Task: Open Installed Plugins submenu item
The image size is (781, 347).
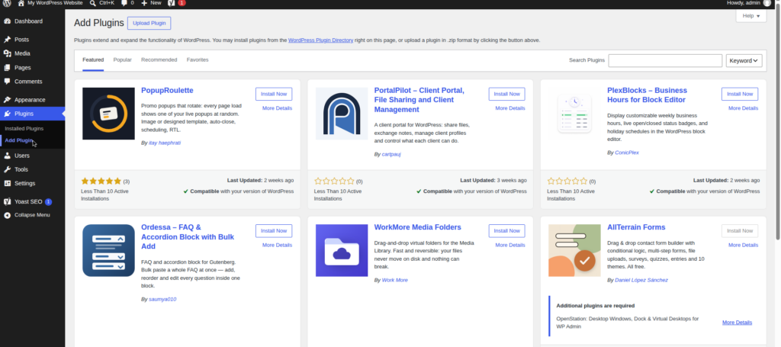Action: pyautogui.click(x=24, y=128)
